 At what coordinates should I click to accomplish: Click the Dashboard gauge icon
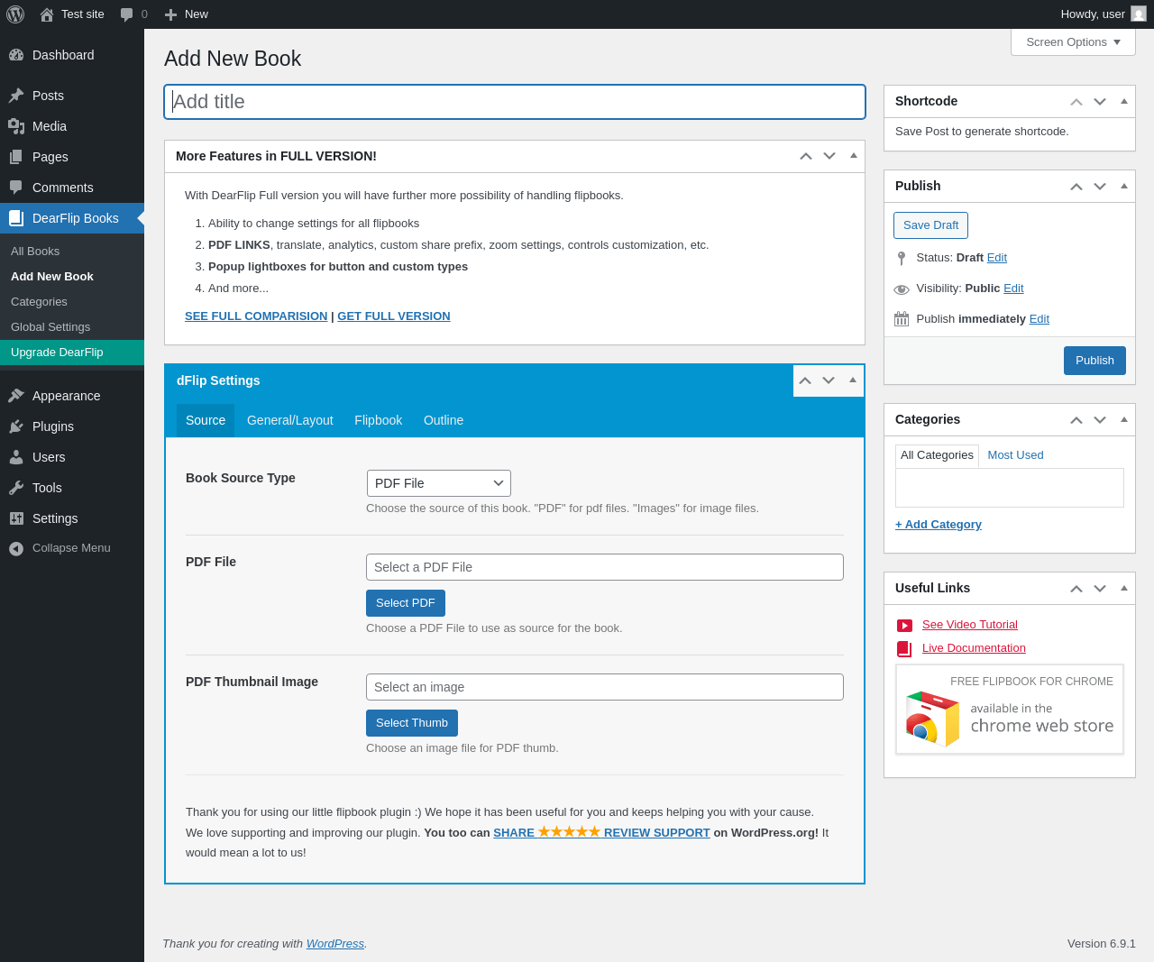point(16,55)
